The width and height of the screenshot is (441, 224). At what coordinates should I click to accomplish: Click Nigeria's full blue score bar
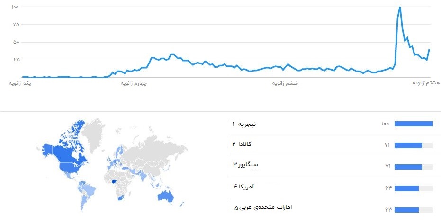[414, 124]
